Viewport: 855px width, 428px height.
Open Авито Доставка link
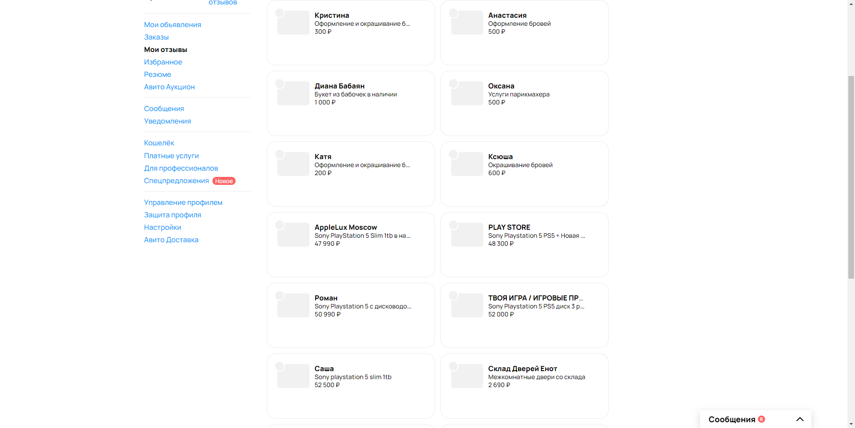coord(171,240)
